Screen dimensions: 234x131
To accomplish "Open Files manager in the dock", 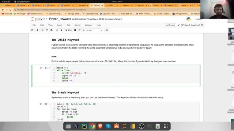I will point(68,126).
